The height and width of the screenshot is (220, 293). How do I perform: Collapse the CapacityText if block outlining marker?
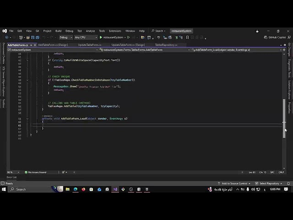(27, 60)
